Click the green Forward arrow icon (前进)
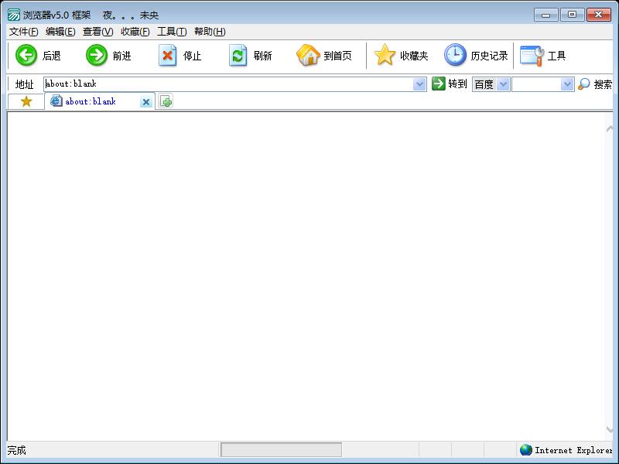Image resolution: width=619 pixels, height=464 pixels. coord(97,55)
